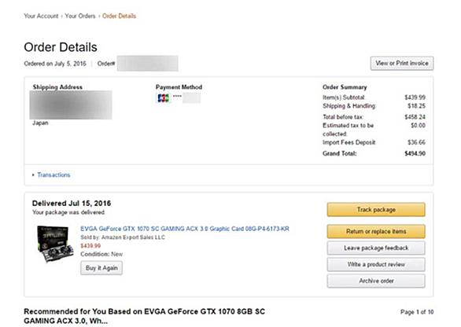The width and height of the screenshot is (461, 327).
Task: Click the Grand Total amount $494.90
Action: pos(415,153)
